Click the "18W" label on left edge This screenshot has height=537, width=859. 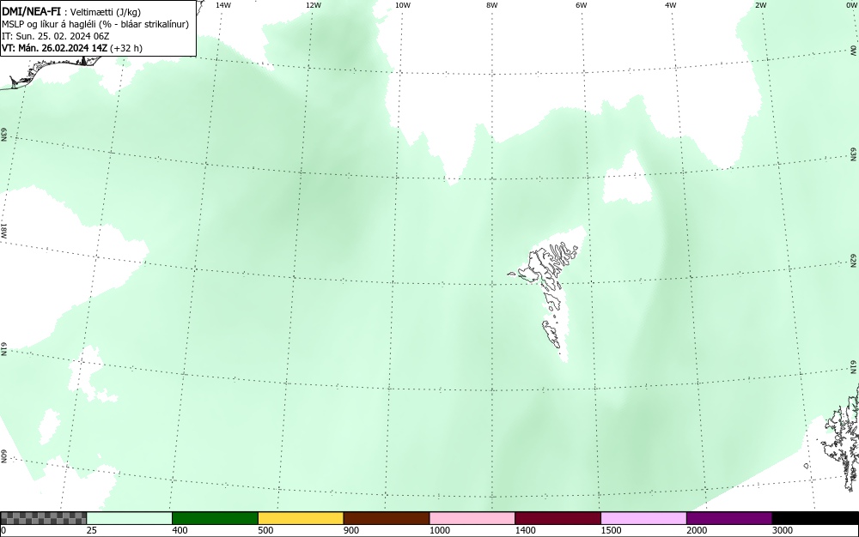point(3,231)
